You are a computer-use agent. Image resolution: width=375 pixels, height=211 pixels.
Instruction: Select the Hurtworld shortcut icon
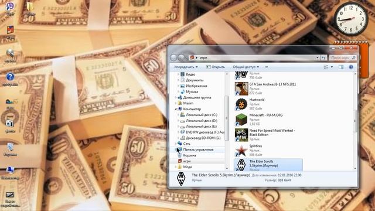point(241,104)
